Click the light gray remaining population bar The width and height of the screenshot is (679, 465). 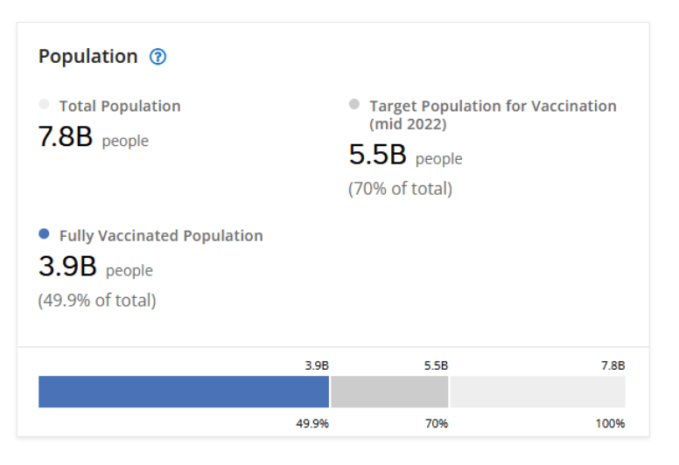pyautogui.click(x=537, y=392)
